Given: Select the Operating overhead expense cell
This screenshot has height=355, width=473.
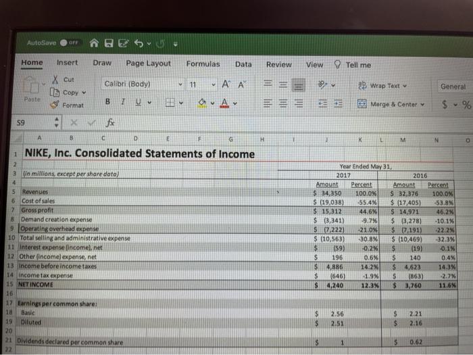Looking at the screenshot, I should [59, 229].
